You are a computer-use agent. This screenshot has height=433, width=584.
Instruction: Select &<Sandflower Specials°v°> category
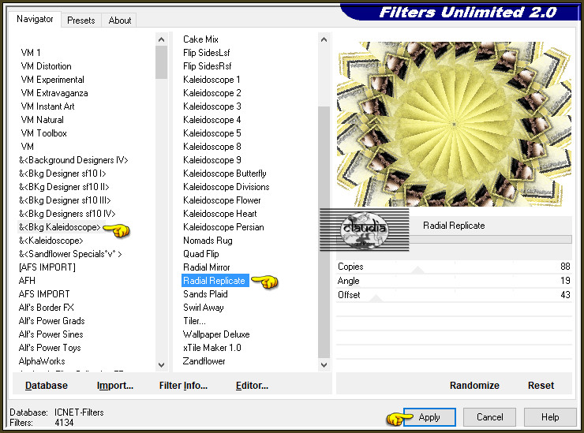[x=70, y=254]
